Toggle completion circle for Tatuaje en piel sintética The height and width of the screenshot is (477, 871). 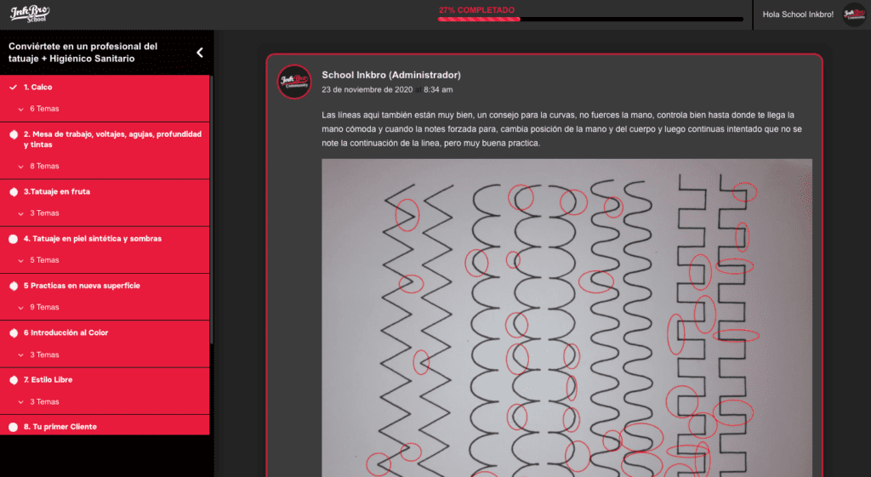click(x=13, y=239)
